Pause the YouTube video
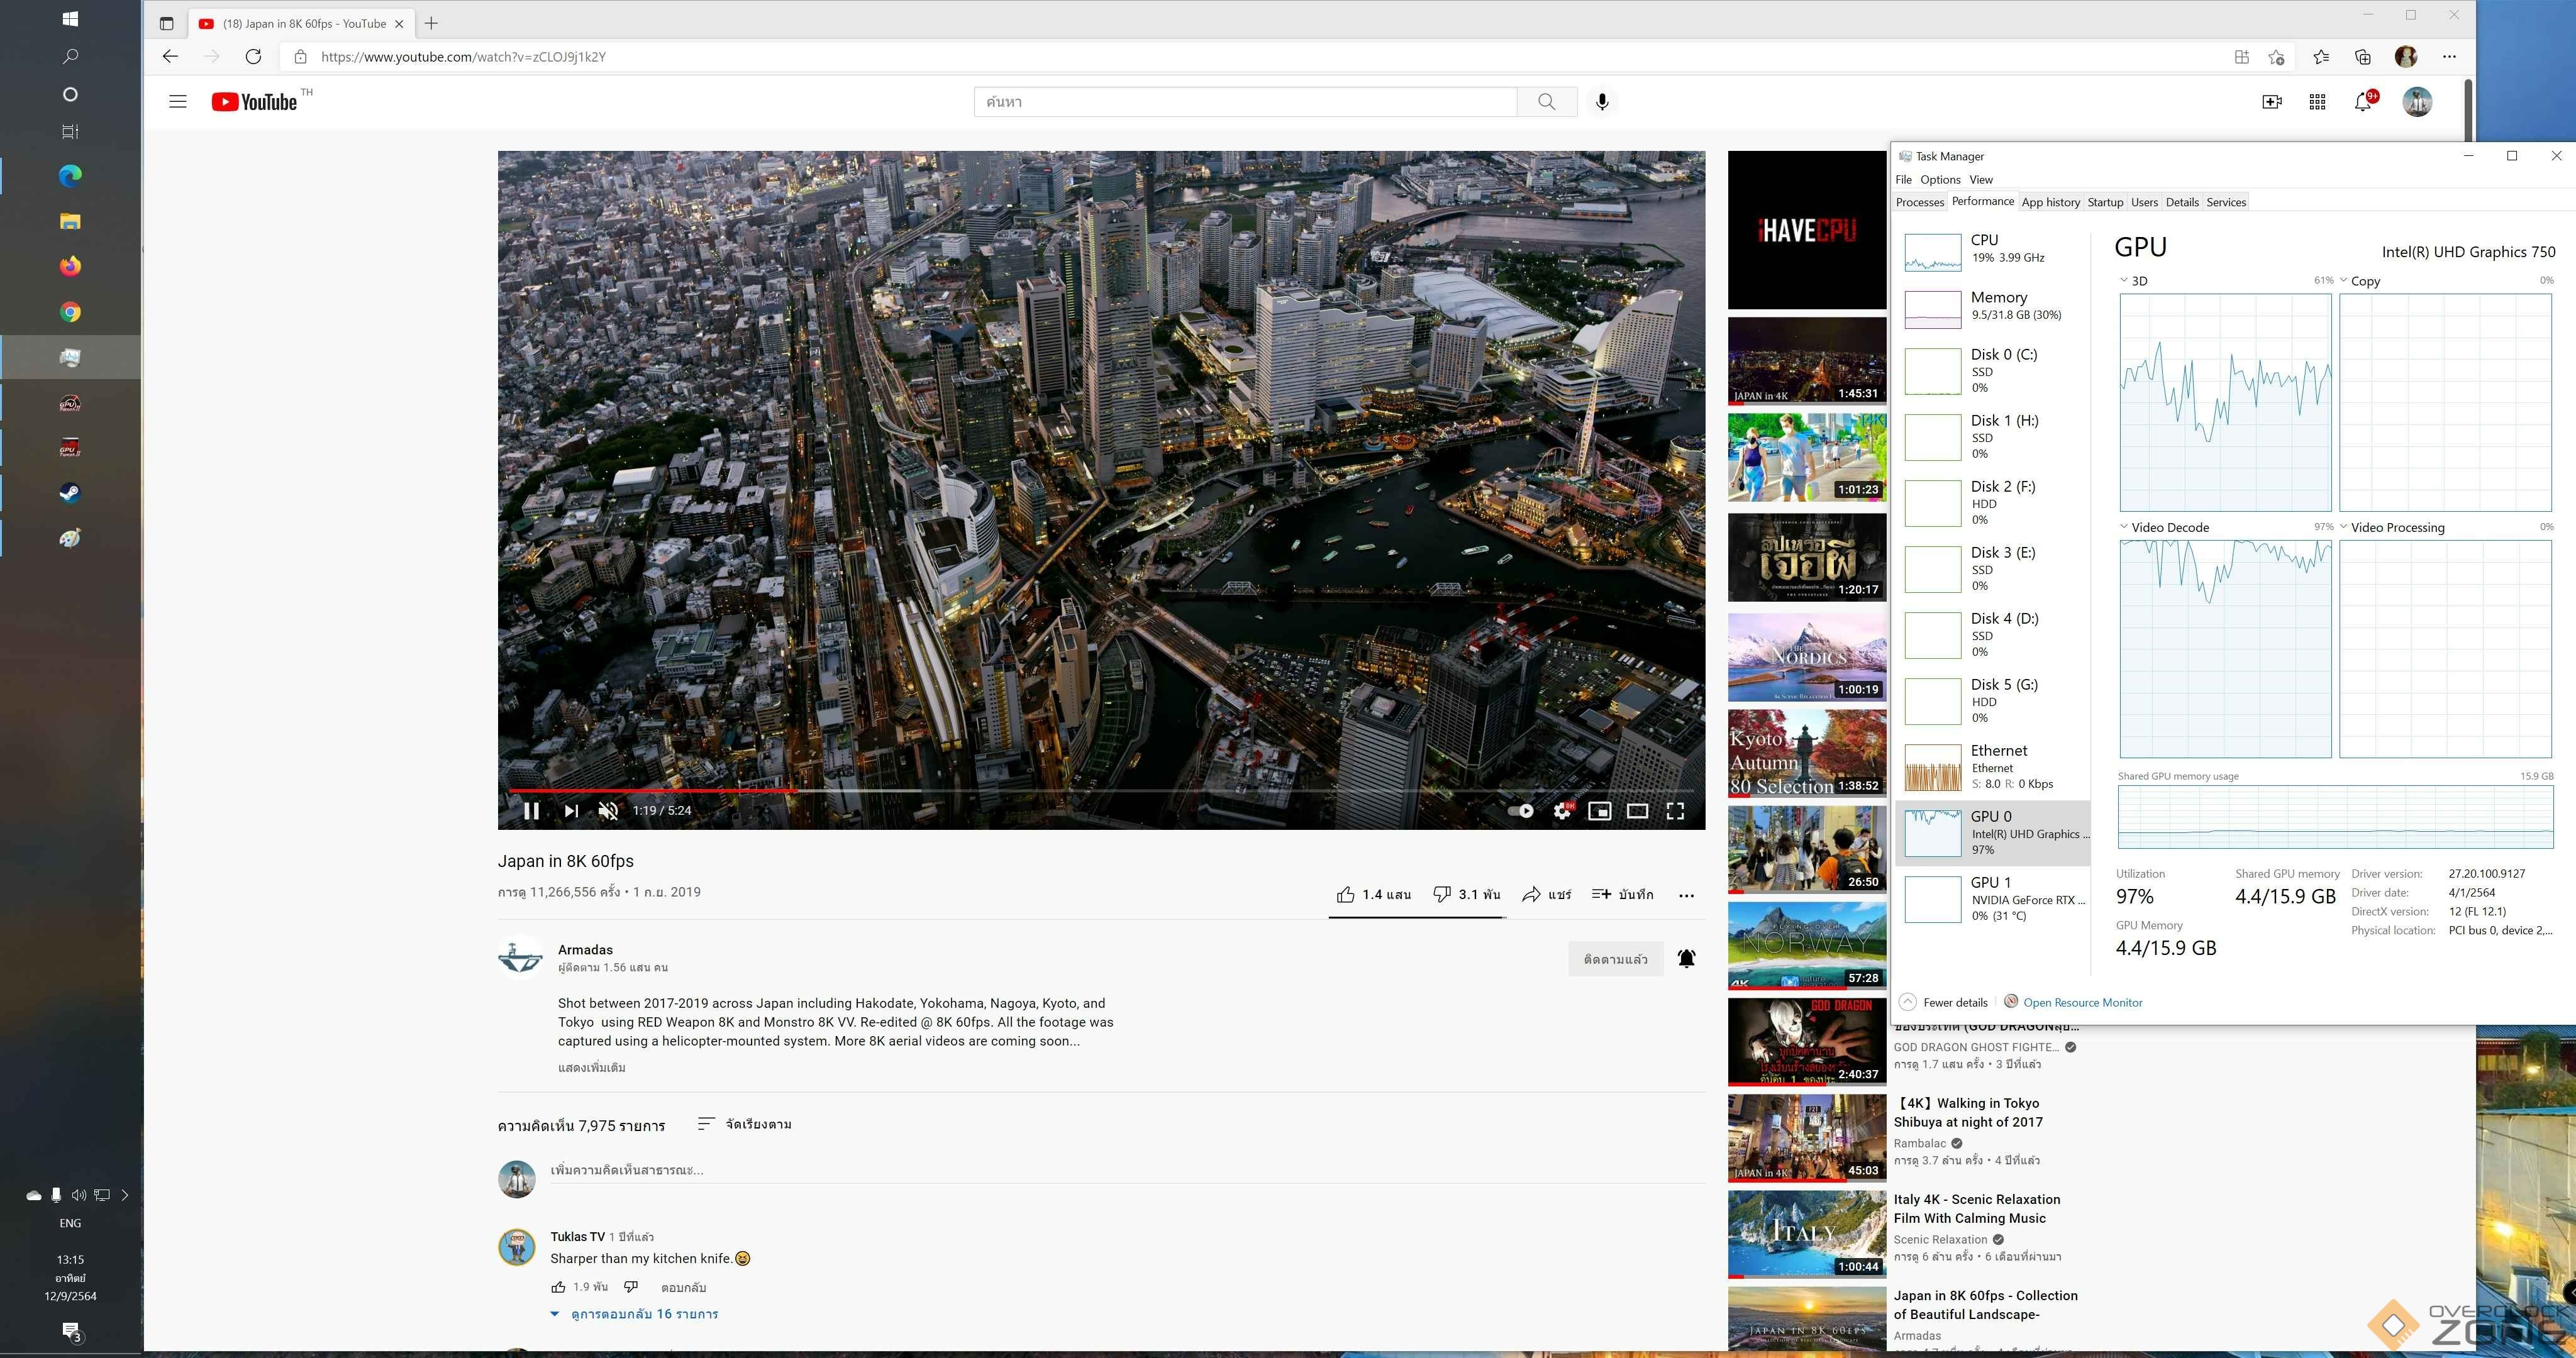The image size is (2576, 1358). tap(531, 811)
